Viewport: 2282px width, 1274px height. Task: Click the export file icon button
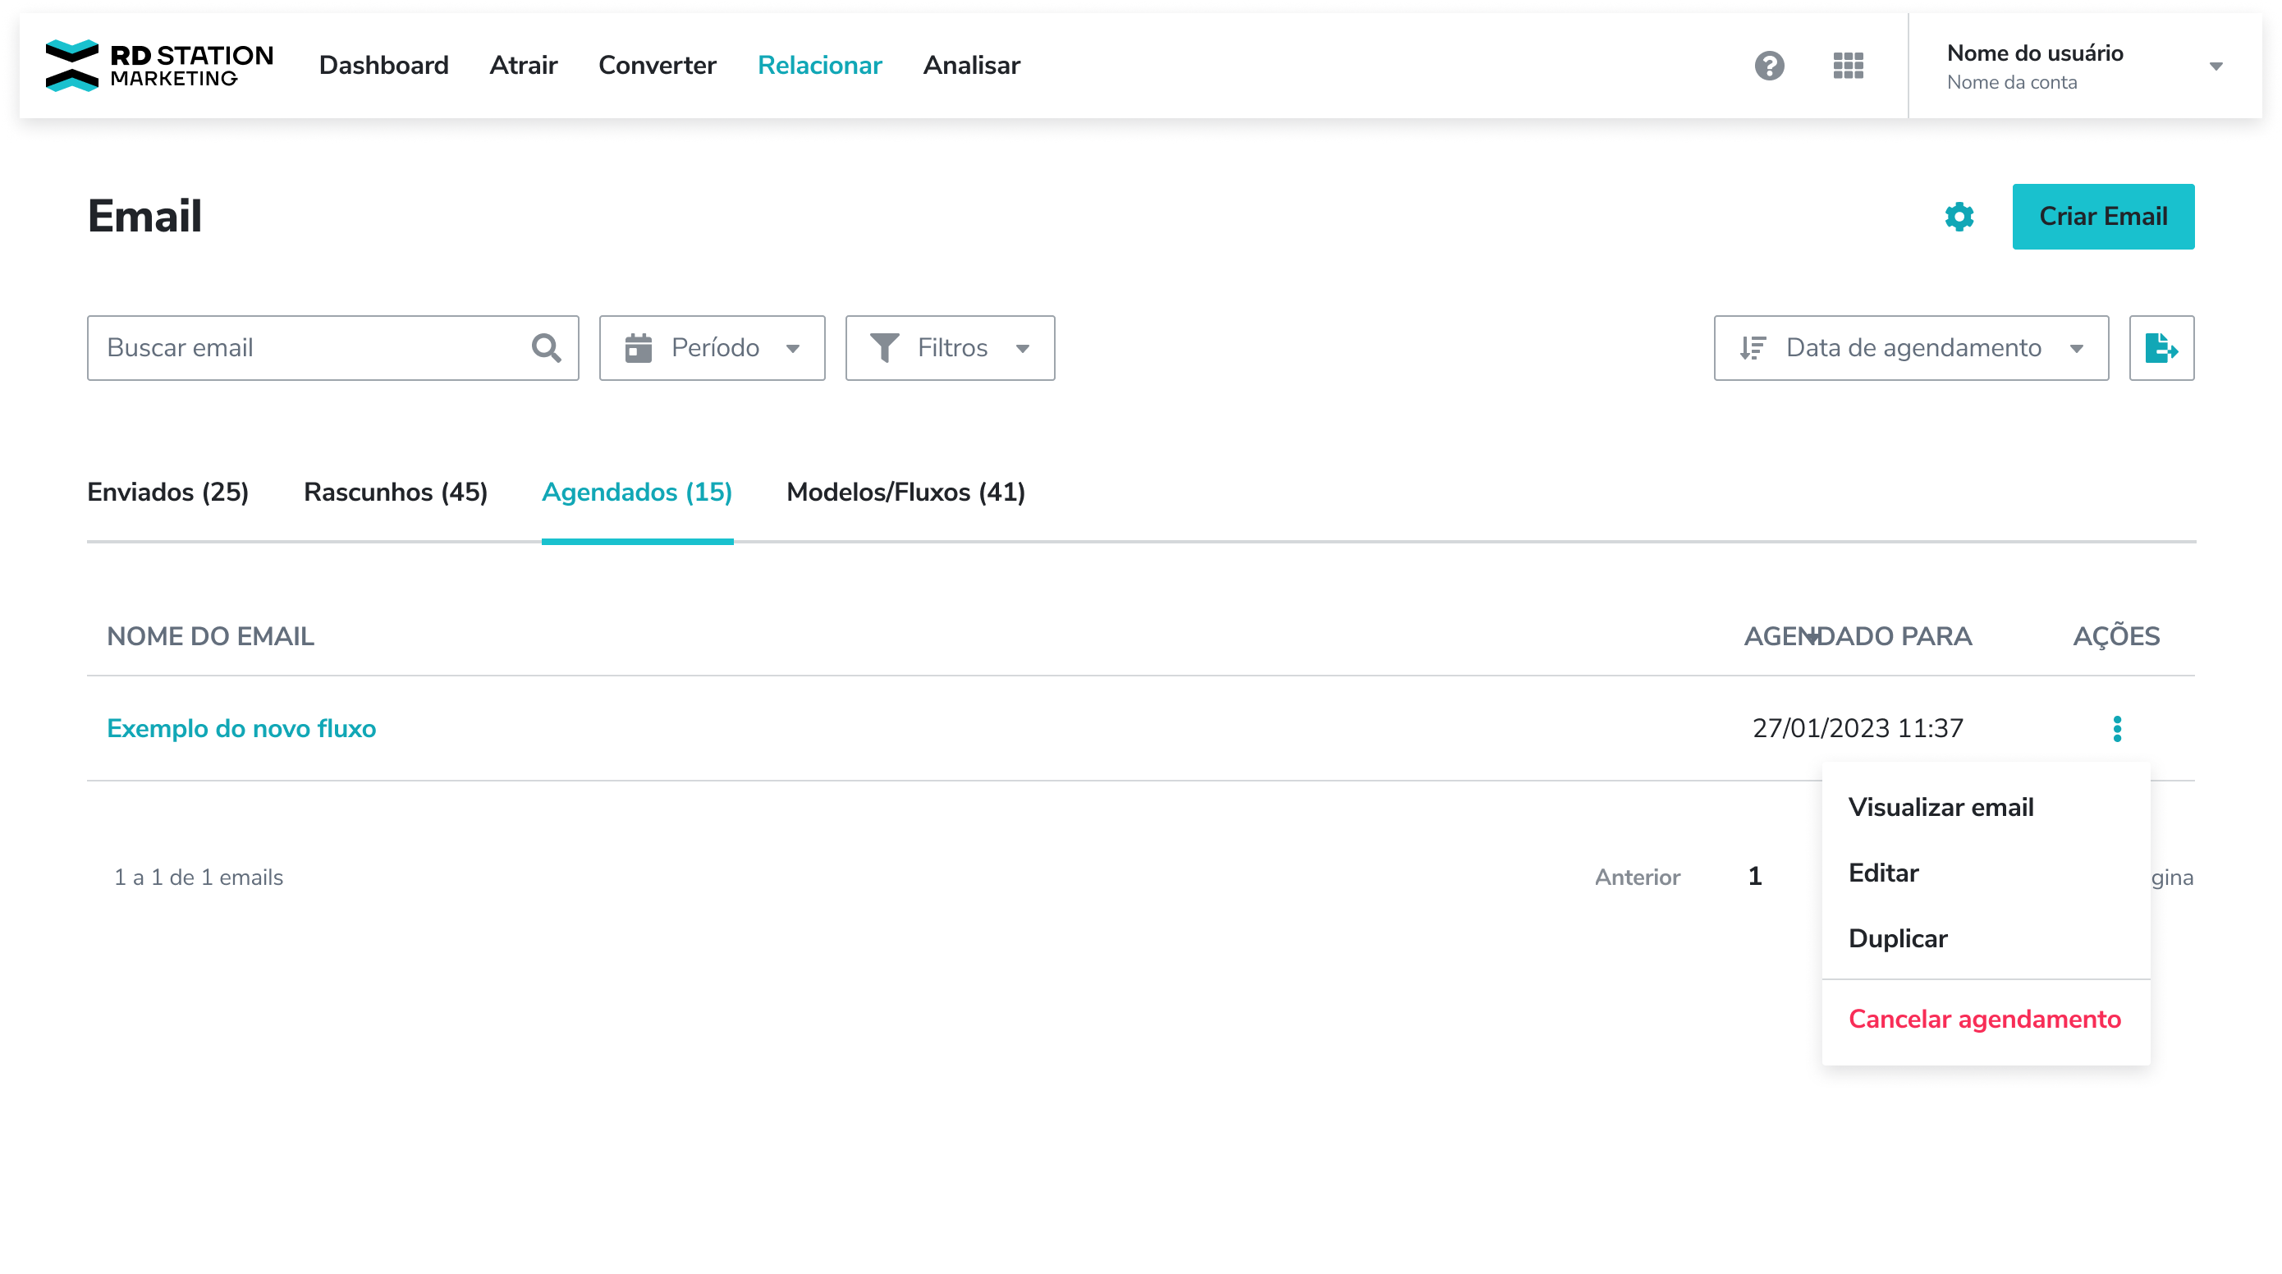tap(2161, 348)
